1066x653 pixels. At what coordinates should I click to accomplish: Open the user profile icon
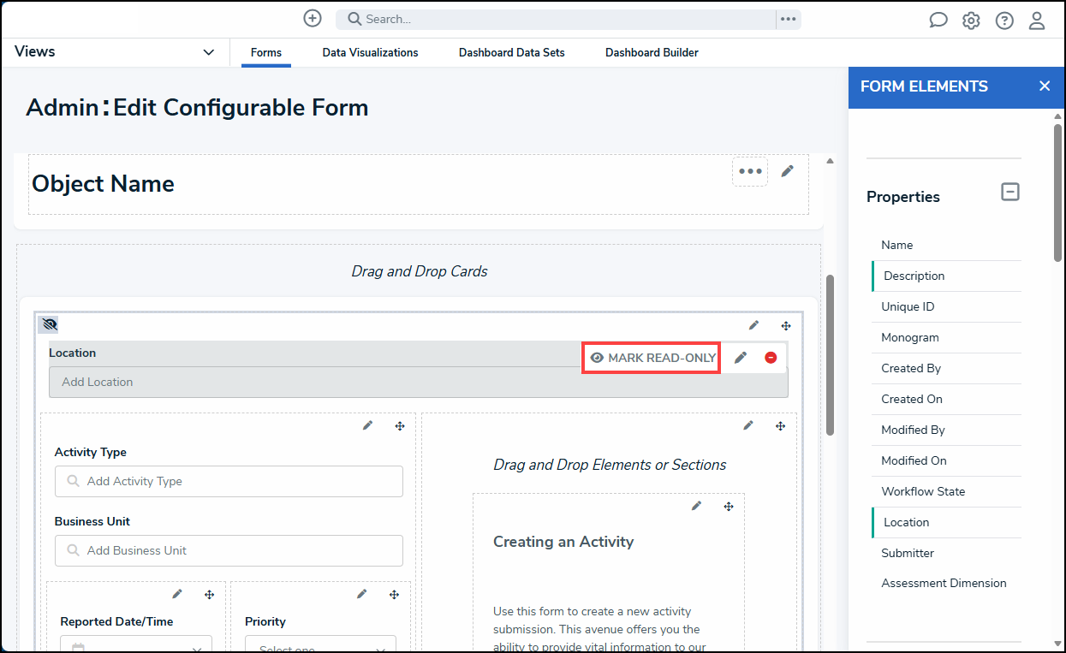coord(1037,21)
